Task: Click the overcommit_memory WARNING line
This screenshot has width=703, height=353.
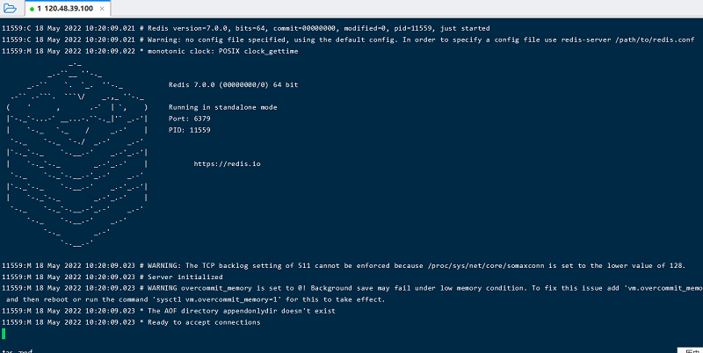Action: coord(352,293)
